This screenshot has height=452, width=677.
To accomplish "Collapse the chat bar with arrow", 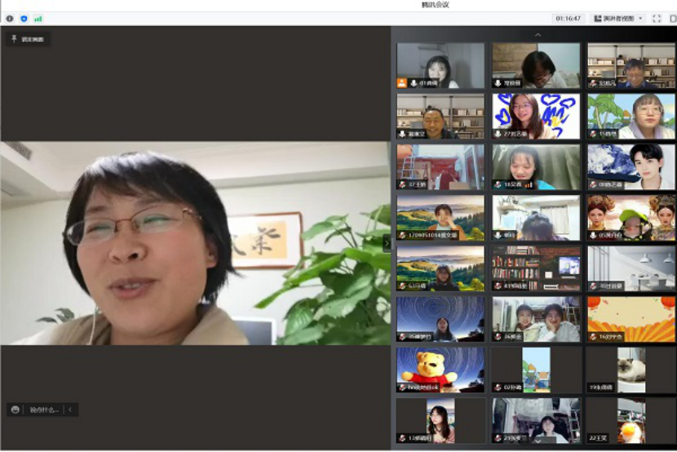I will click(70, 410).
